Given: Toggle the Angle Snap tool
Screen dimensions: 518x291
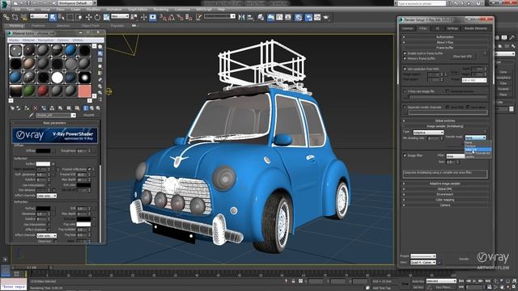Looking at the screenshot, I should 172,17.
